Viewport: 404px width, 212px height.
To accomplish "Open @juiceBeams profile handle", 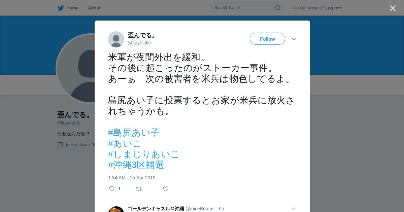I will (200, 209).
